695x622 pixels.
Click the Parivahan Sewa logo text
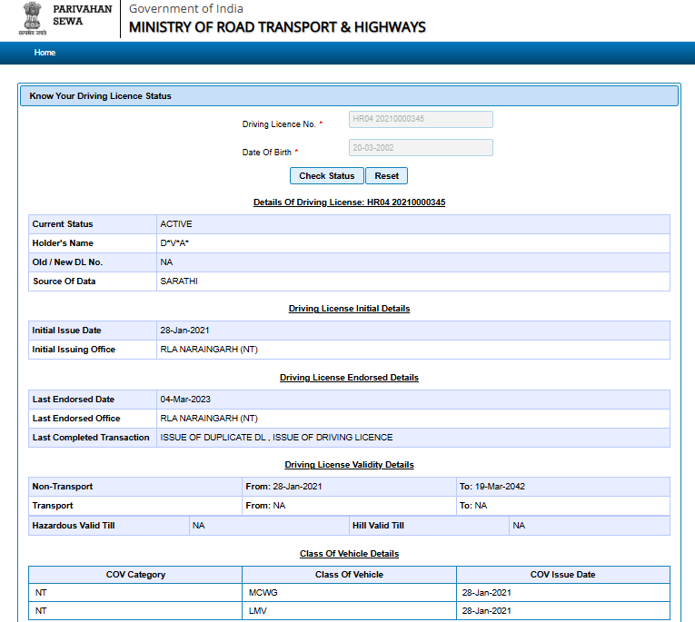pyautogui.click(x=82, y=15)
